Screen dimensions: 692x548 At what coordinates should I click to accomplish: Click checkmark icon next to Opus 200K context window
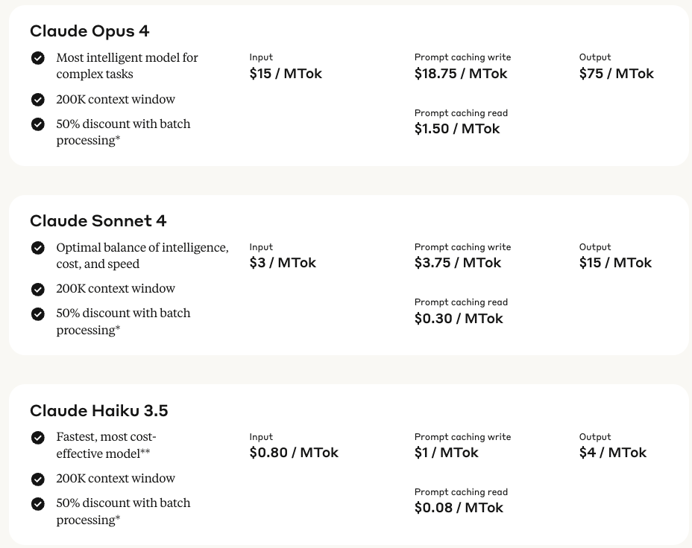[x=38, y=100]
